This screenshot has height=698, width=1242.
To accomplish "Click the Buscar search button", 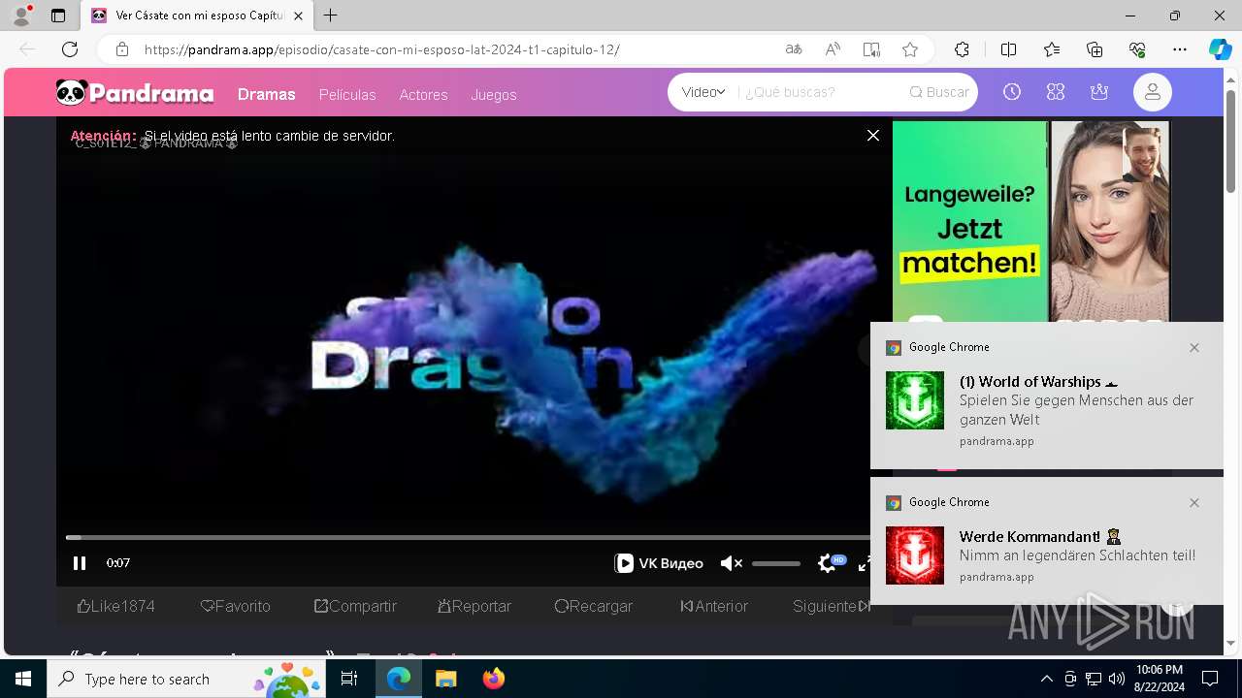I will [x=939, y=92].
